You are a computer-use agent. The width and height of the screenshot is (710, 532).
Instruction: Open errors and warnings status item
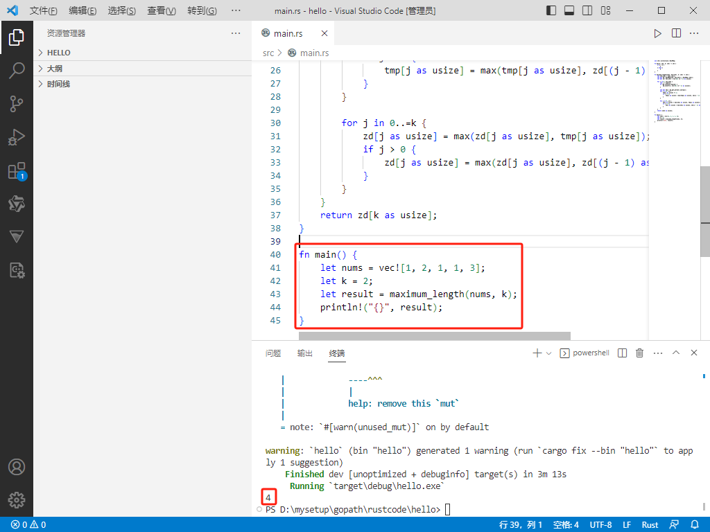pos(28,525)
